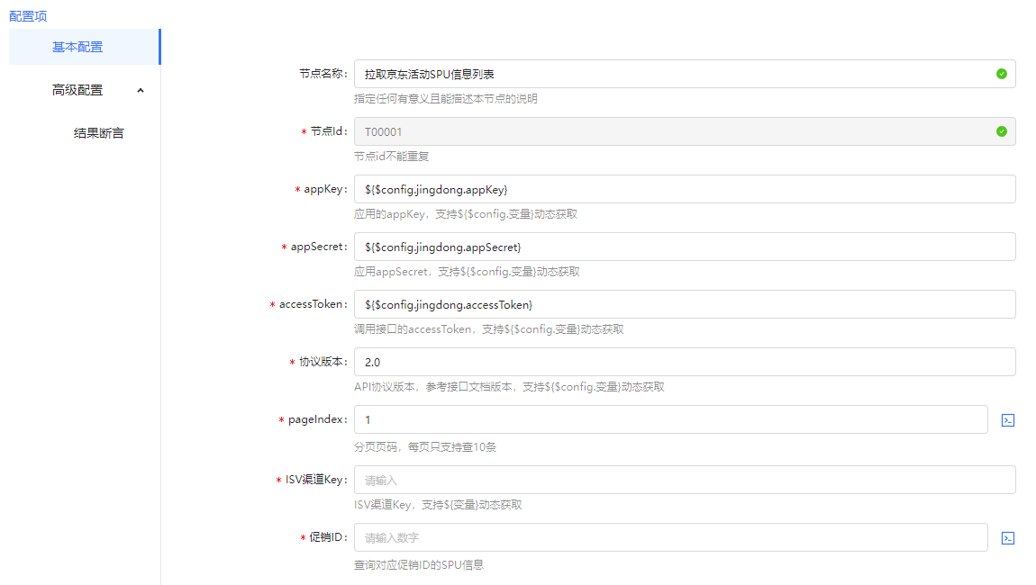Open expression editor icon beside 促销ID field
The height and width of the screenshot is (585, 1036).
[1008, 538]
